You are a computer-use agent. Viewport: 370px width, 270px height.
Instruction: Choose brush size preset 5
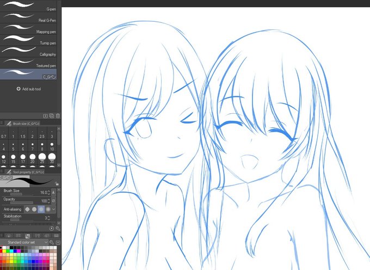(13, 146)
